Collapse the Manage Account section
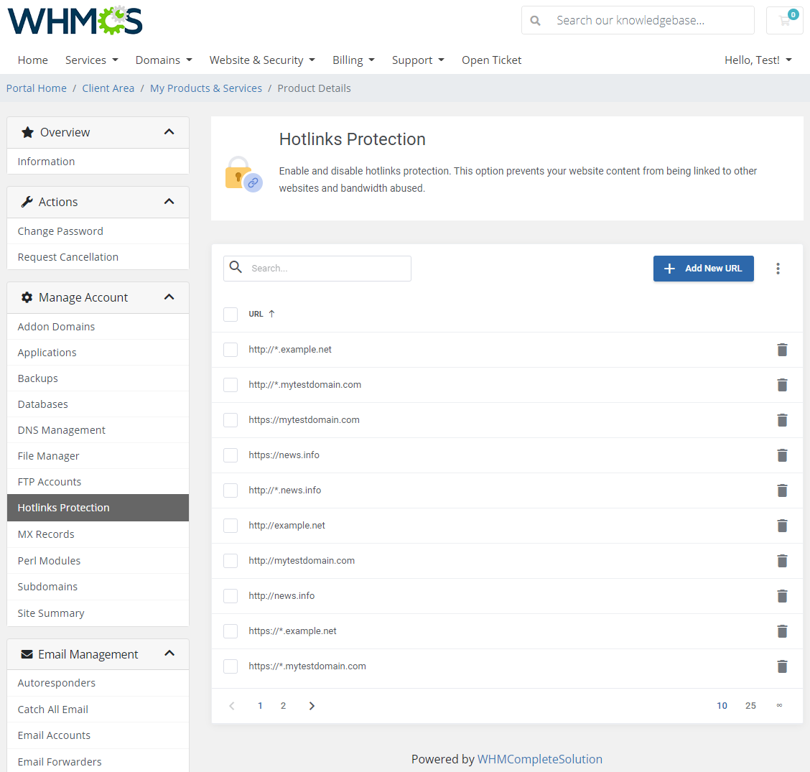 [x=169, y=297]
